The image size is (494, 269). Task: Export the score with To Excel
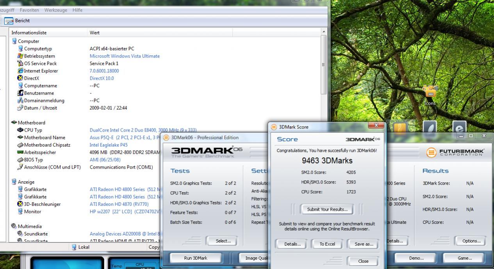coord(327,244)
